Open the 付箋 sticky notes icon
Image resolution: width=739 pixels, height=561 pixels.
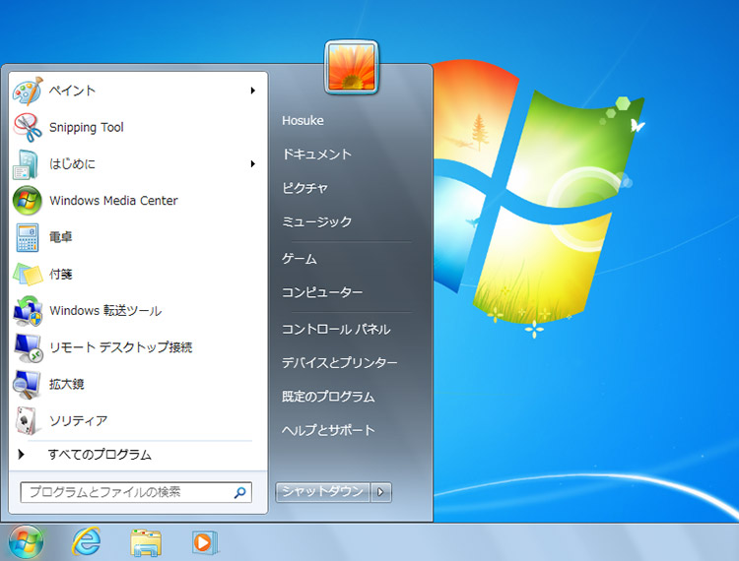pyautogui.click(x=27, y=274)
